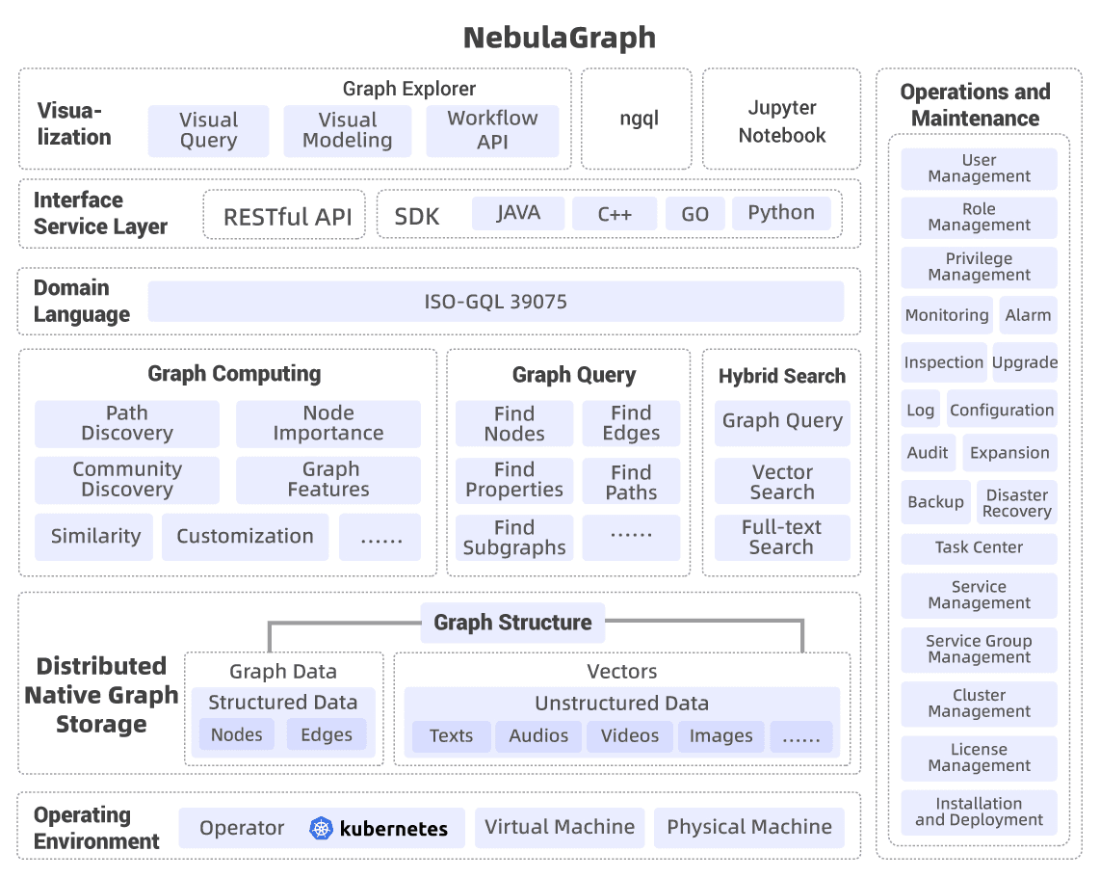Click the Operations and Maintenance heading

coord(975,105)
